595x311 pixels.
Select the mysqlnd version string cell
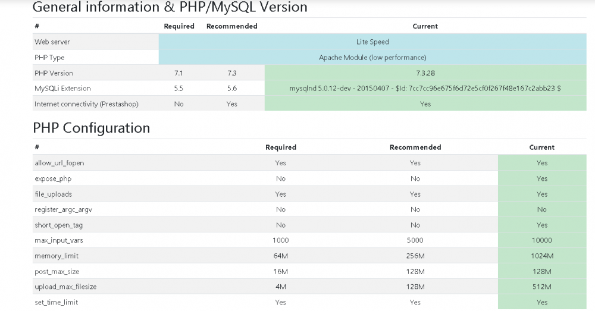pyautogui.click(x=425, y=89)
